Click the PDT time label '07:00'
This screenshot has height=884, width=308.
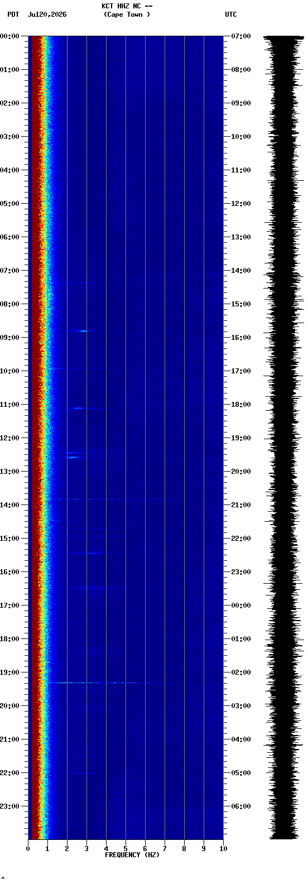(9, 271)
